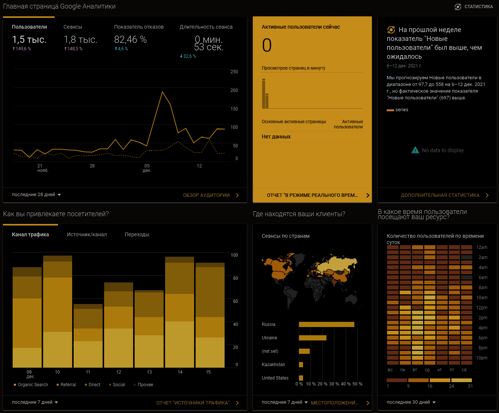Click the Organic Search legend dot
This screenshot has width=499, height=413.
click(15, 385)
